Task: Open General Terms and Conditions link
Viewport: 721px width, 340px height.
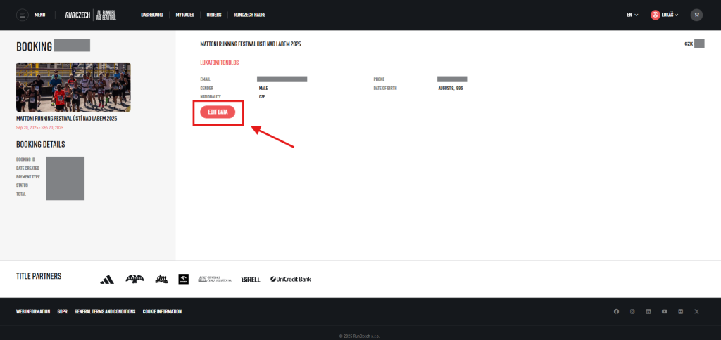Action: 105,312
